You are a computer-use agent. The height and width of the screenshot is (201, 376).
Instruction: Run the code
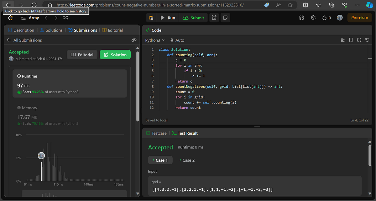click(x=168, y=18)
